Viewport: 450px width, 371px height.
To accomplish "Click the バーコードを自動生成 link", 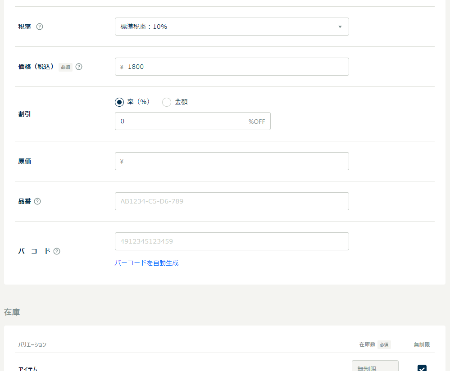I will click(x=146, y=263).
